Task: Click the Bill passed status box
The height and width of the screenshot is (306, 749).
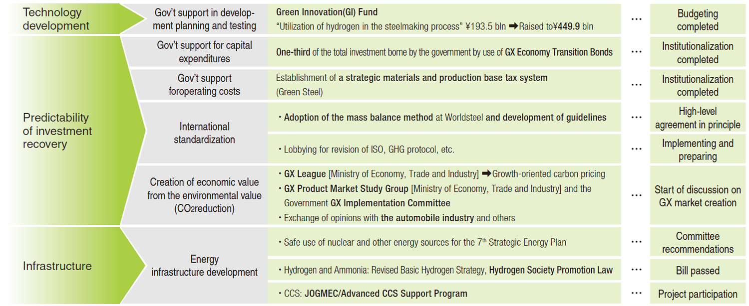Action: tap(698, 271)
